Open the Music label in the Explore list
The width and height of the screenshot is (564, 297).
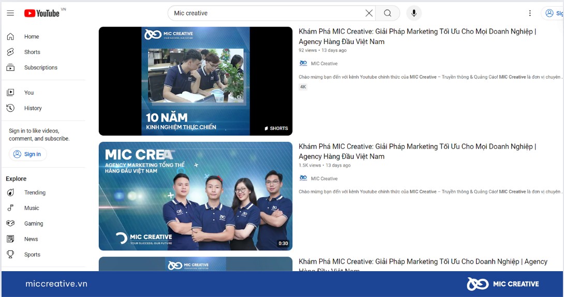click(32, 208)
